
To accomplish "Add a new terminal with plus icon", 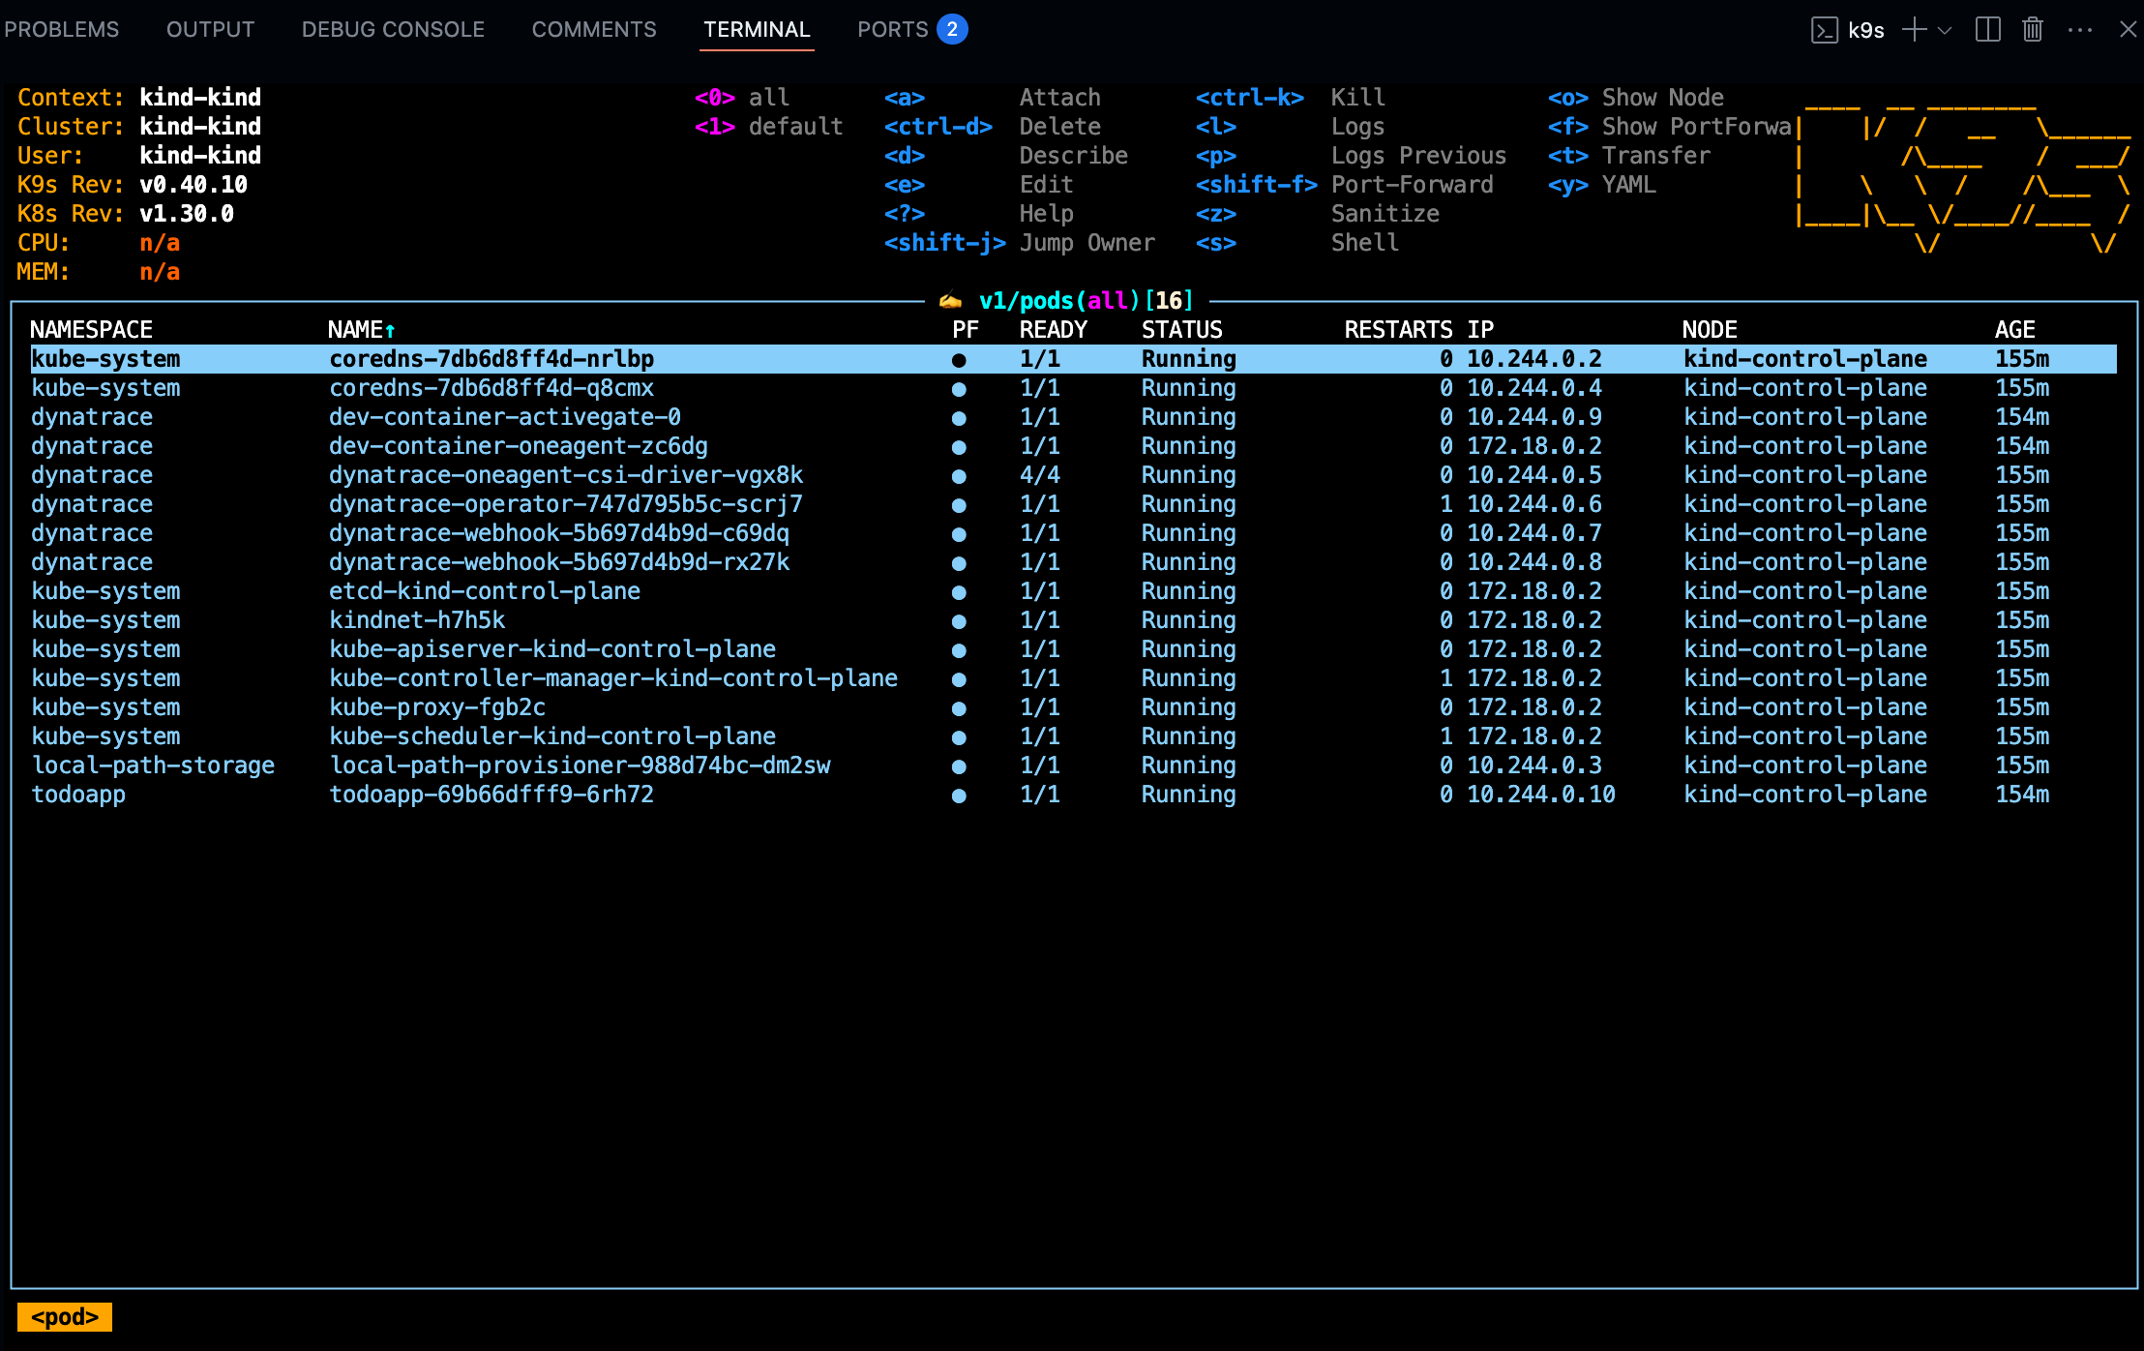I will 1914,30.
